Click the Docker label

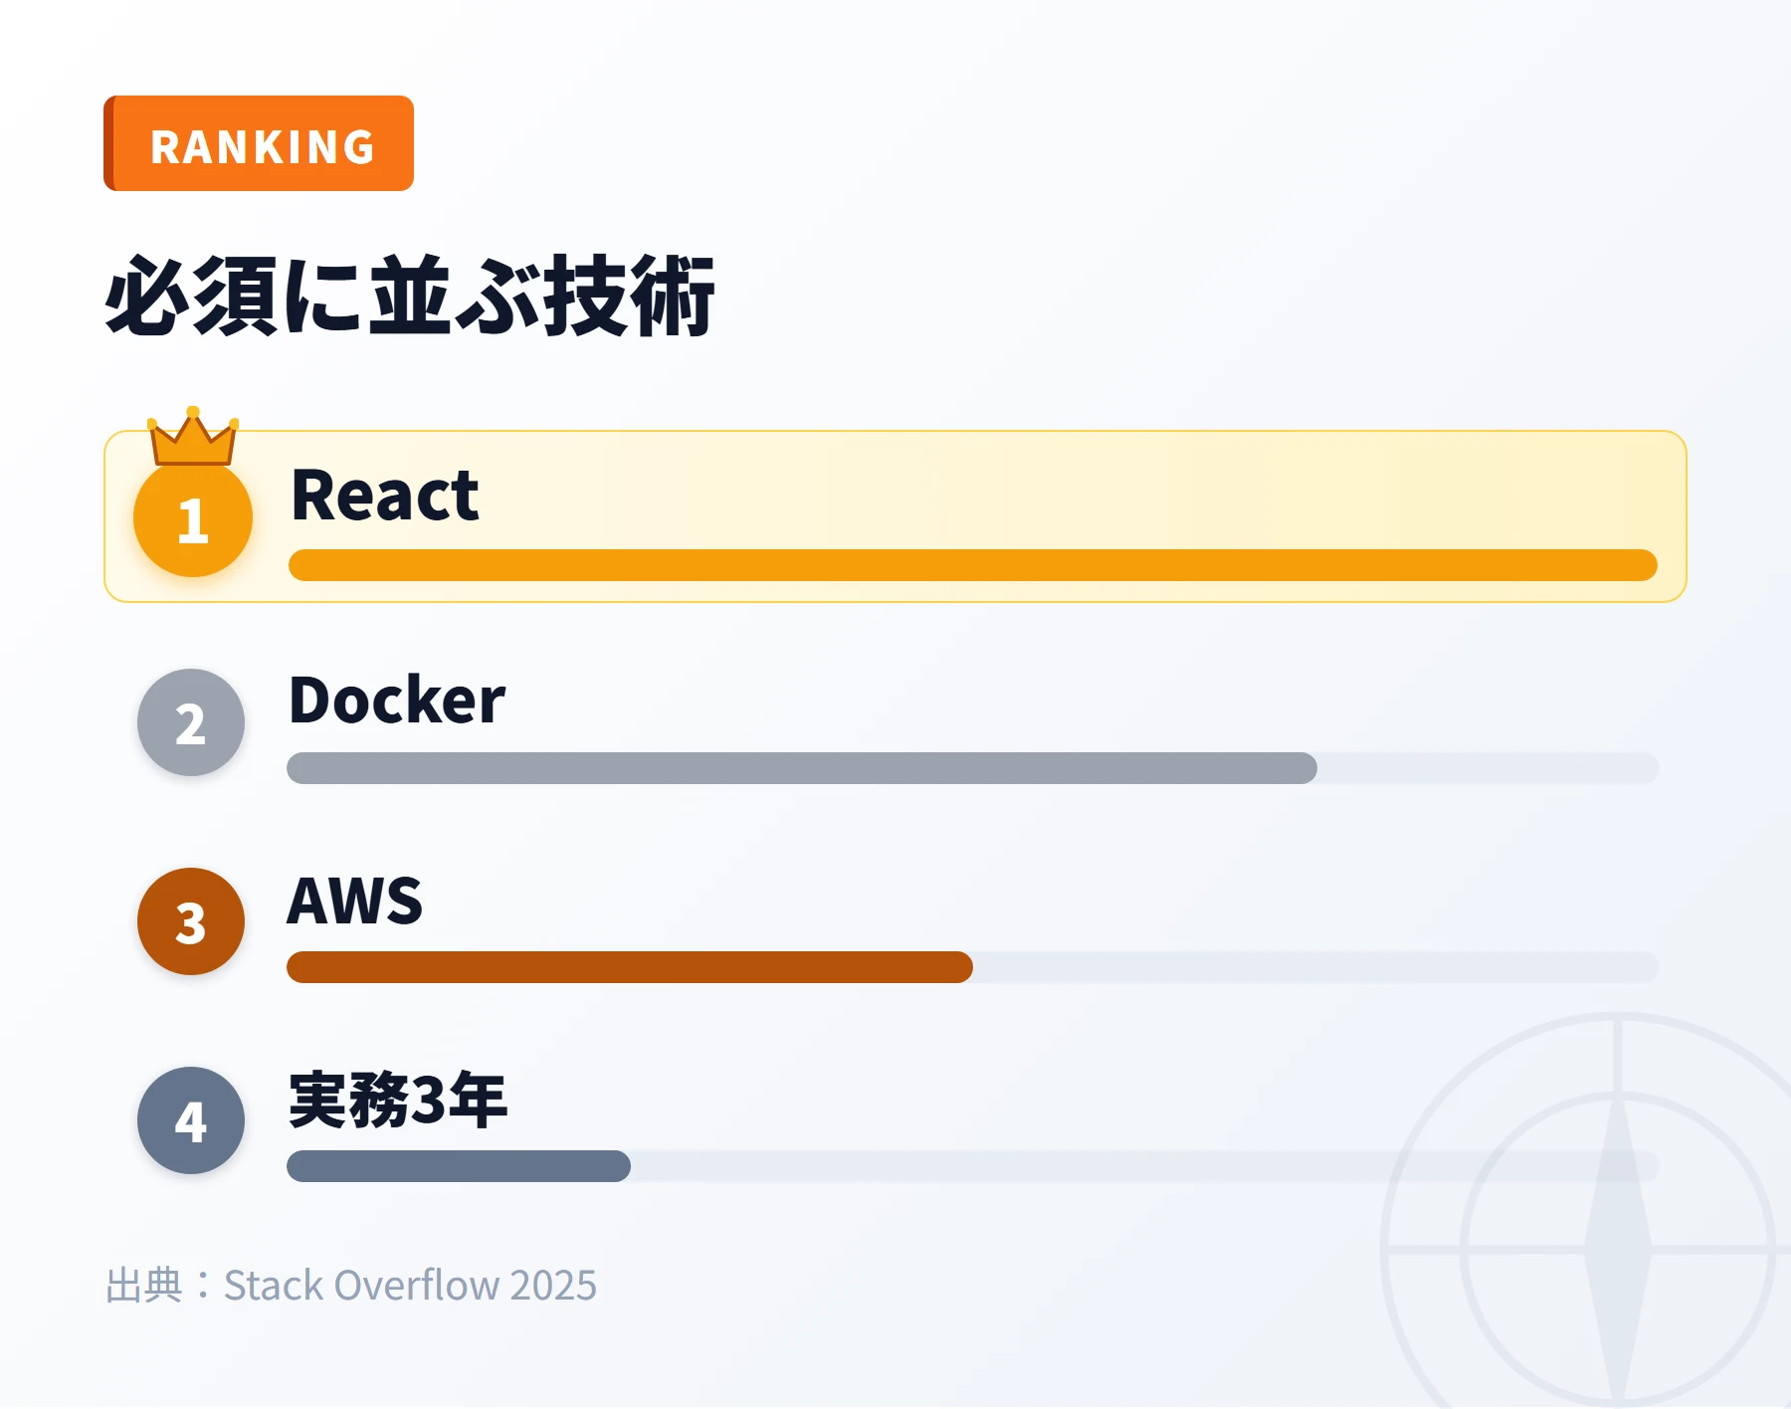397,700
